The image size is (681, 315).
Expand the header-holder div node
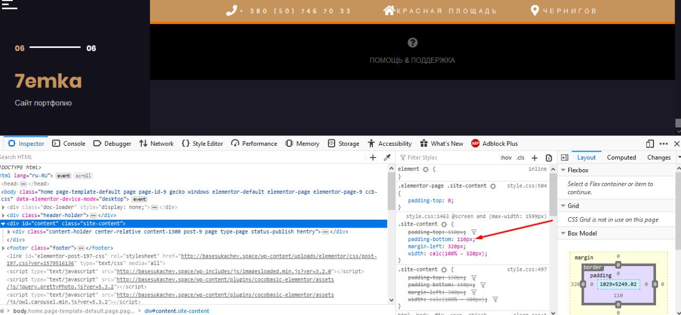coord(4,215)
